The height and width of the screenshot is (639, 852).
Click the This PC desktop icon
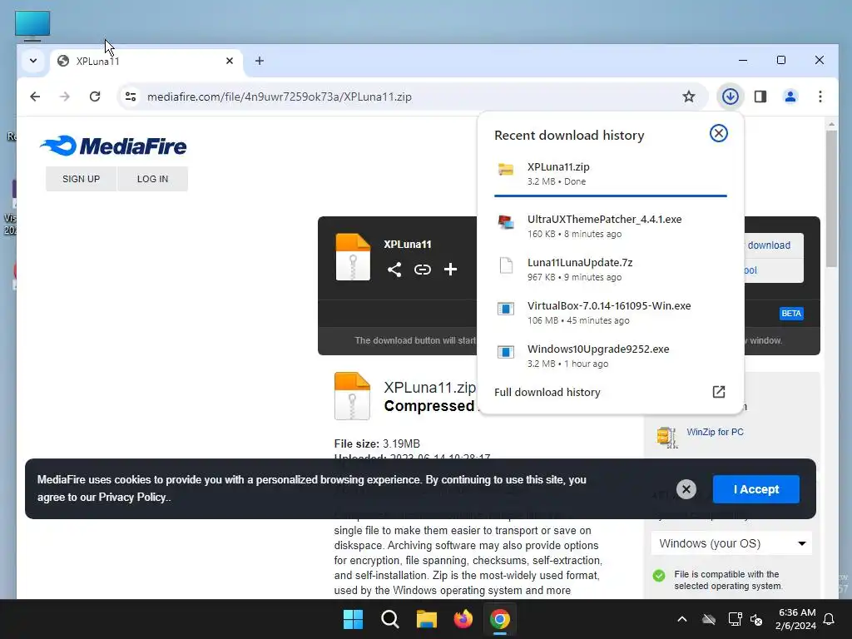[32, 26]
